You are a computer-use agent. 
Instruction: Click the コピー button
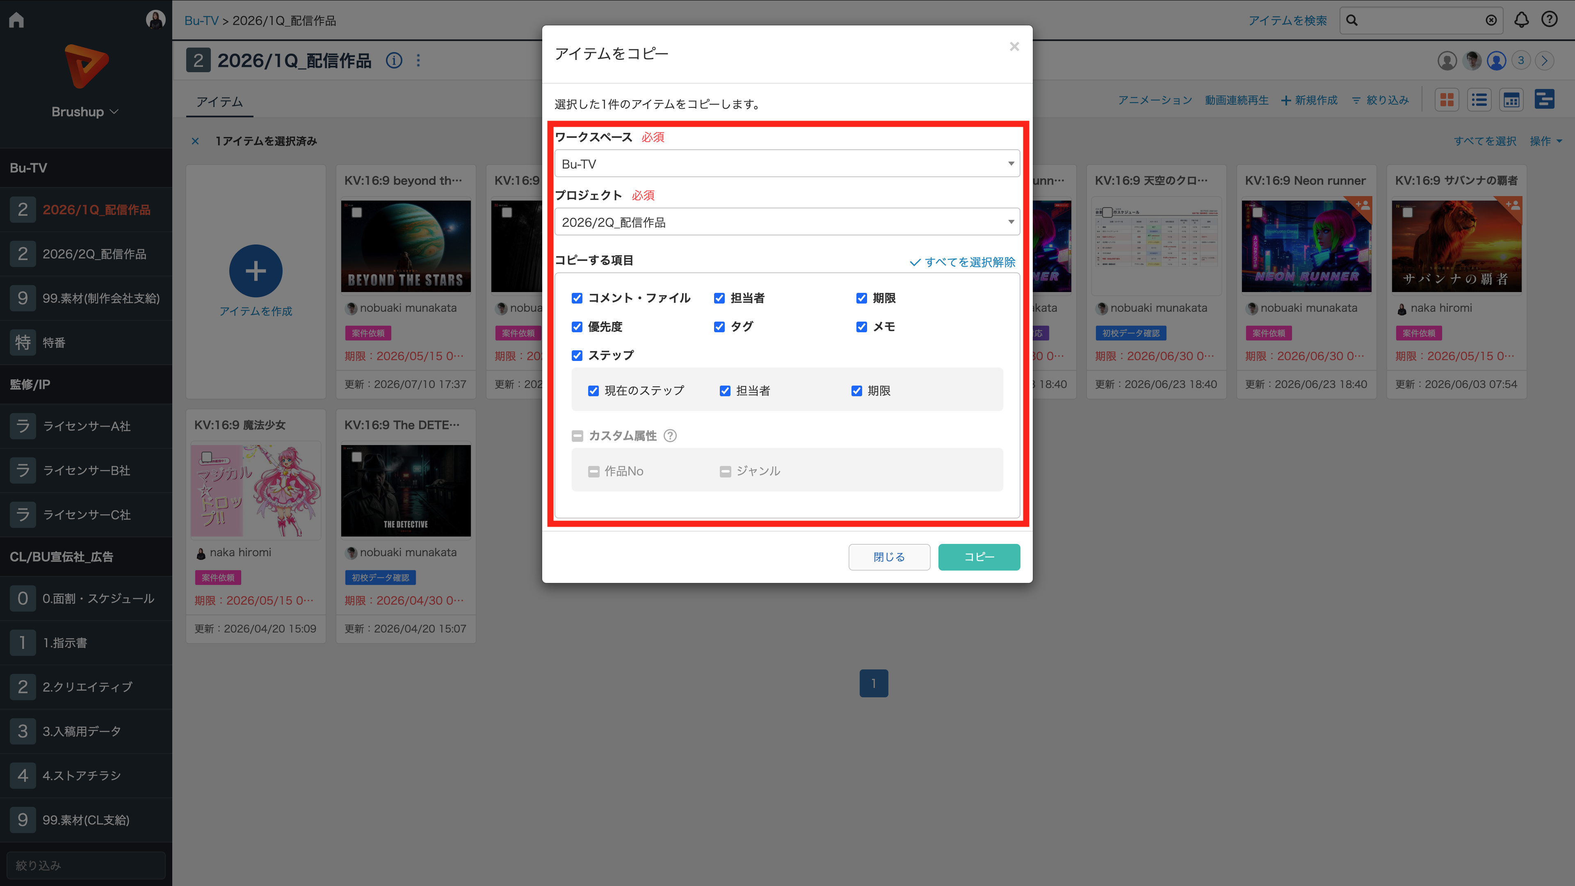pyautogui.click(x=979, y=557)
